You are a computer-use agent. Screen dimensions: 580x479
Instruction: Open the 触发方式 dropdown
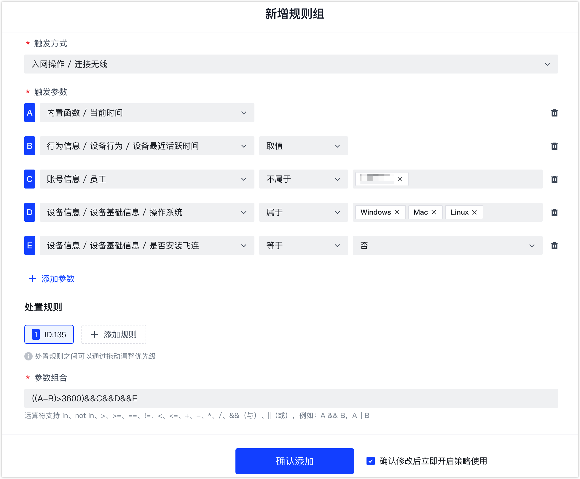tap(291, 64)
